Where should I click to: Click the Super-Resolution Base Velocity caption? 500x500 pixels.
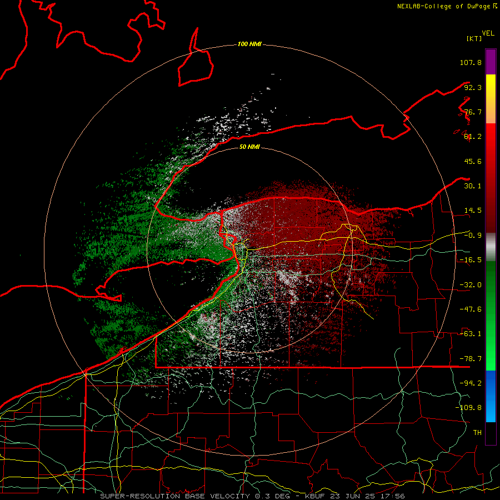pos(253,496)
